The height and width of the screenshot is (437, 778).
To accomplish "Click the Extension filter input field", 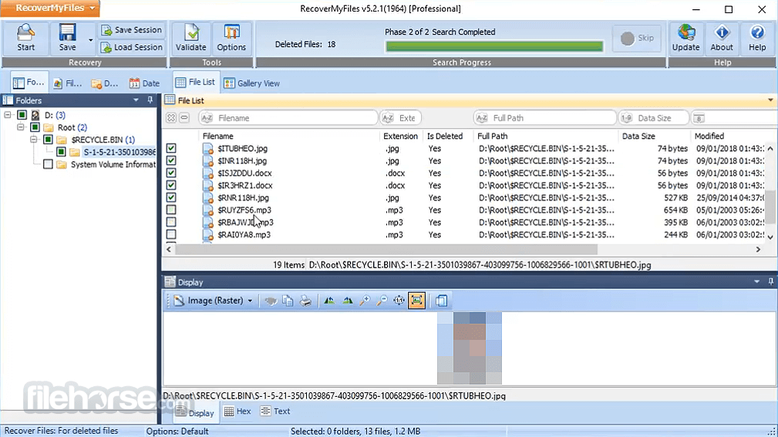I will click(x=401, y=118).
